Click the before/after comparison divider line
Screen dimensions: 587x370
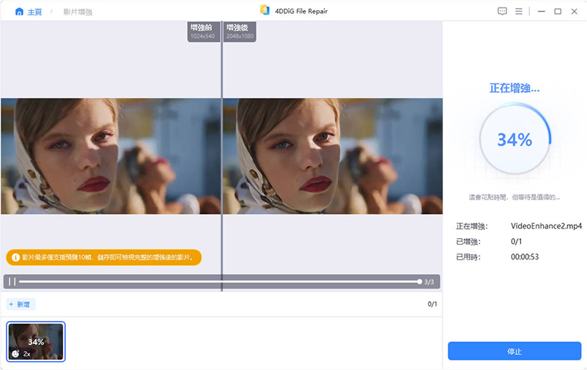click(x=221, y=156)
